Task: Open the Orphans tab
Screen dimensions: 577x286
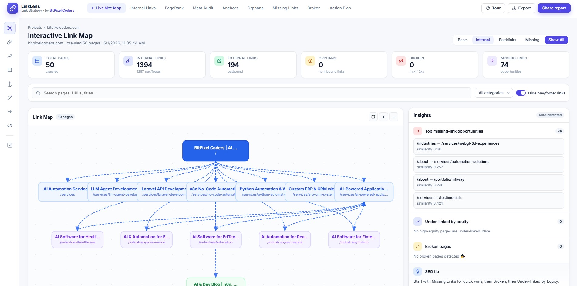Action: point(255,8)
